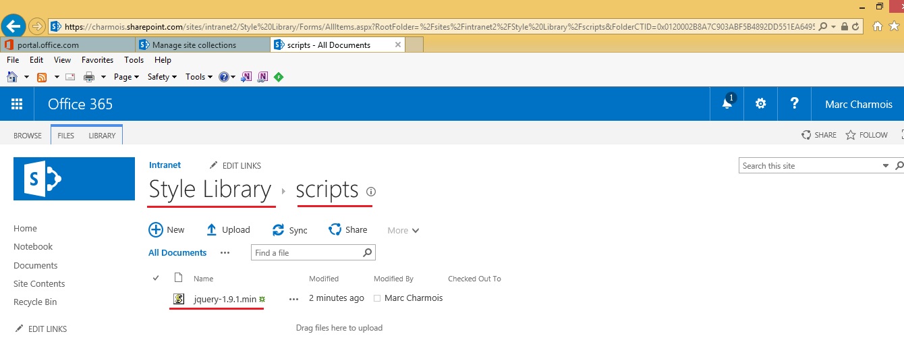This screenshot has height=363, width=904.
Task: Click SHARE in the ribbon bar
Action: click(819, 135)
